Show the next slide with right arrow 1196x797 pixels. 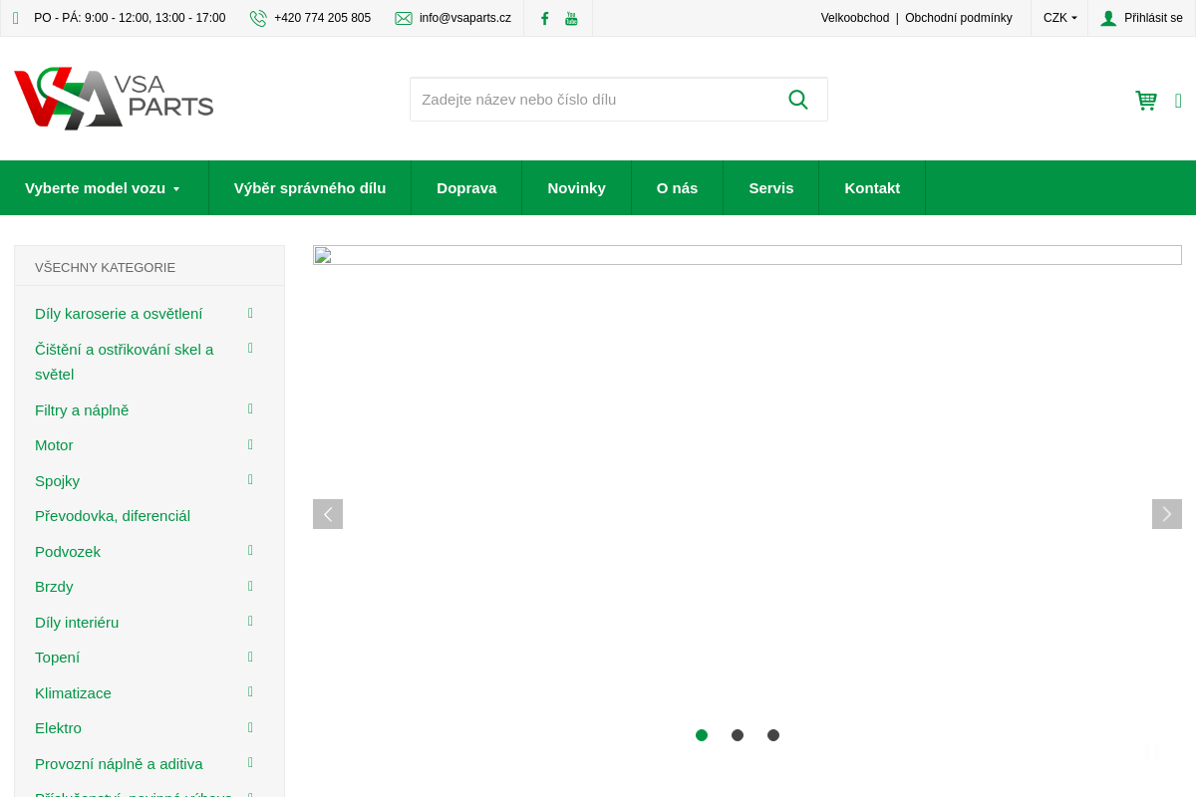coord(1166,514)
